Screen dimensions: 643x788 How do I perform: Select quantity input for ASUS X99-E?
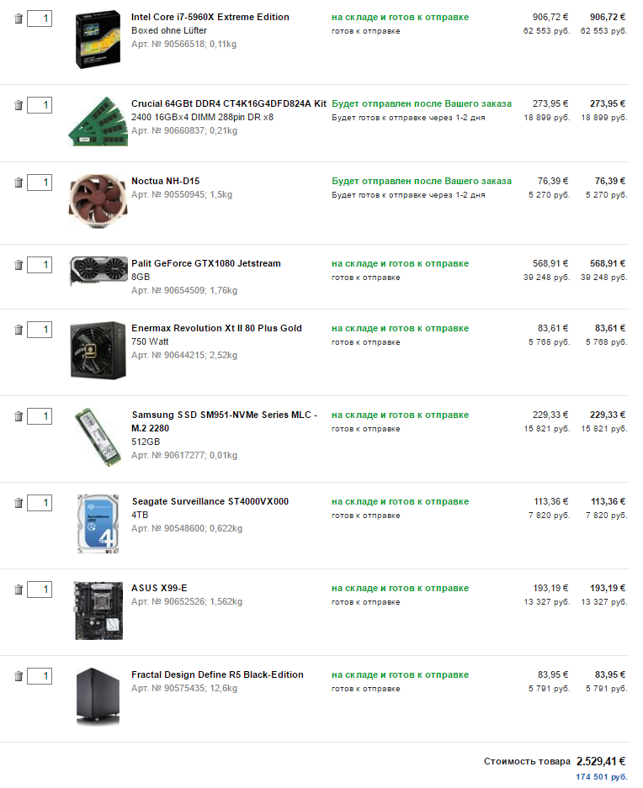coord(40,590)
